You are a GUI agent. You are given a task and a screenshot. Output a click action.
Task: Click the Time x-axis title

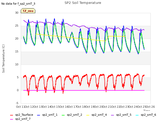(x=147, y=110)
